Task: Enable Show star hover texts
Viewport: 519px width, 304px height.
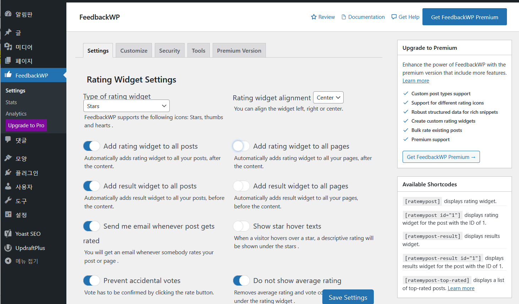Action: 241,226
